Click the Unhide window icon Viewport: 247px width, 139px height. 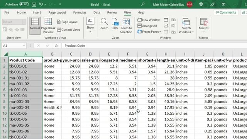coord(166,32)
